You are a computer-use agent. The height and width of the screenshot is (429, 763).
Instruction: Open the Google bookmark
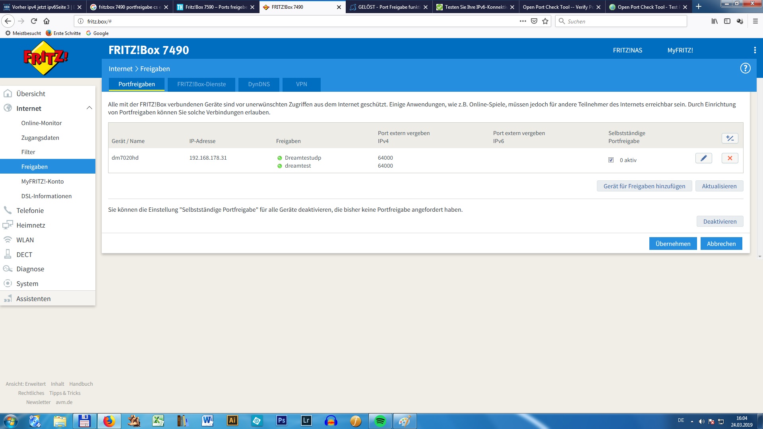(97, 33)
